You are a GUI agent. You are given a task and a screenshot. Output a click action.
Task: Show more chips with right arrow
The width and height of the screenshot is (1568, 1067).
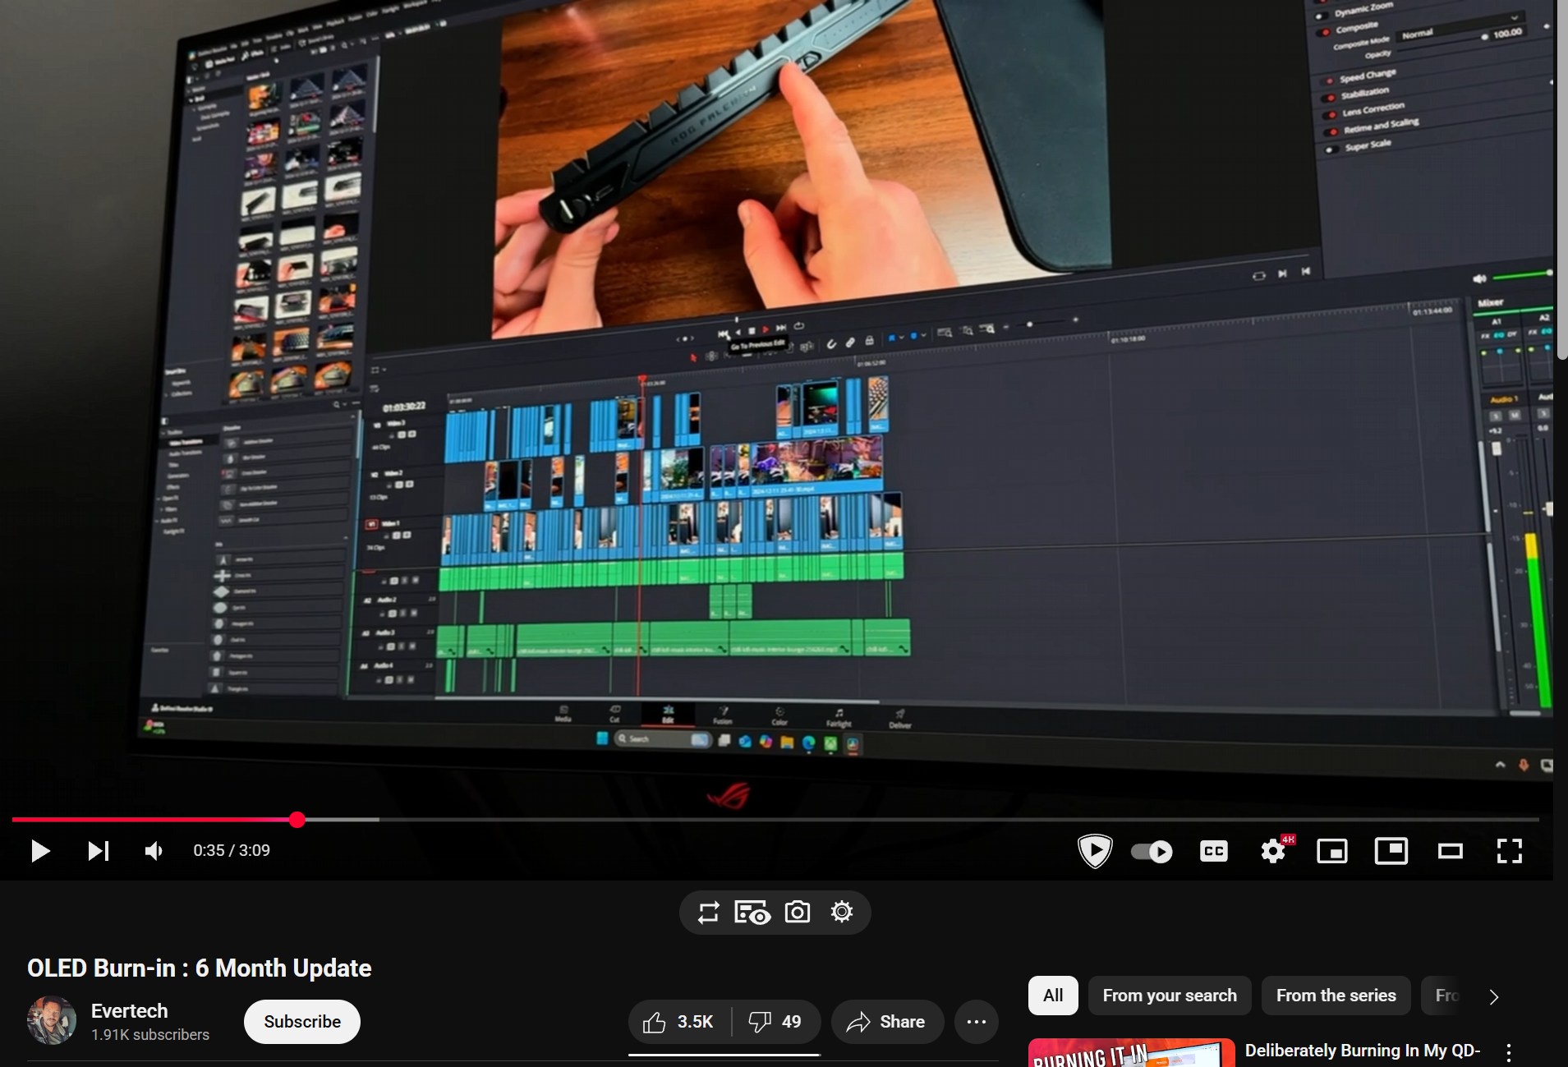pyautogui.click(x=1494, y=997)
